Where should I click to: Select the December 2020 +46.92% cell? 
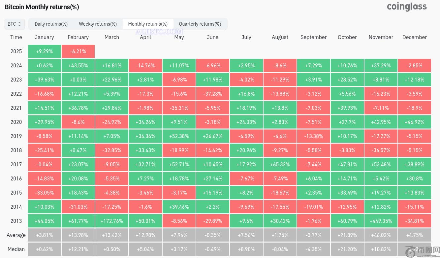pyautogui.click(x=415, y=122)
